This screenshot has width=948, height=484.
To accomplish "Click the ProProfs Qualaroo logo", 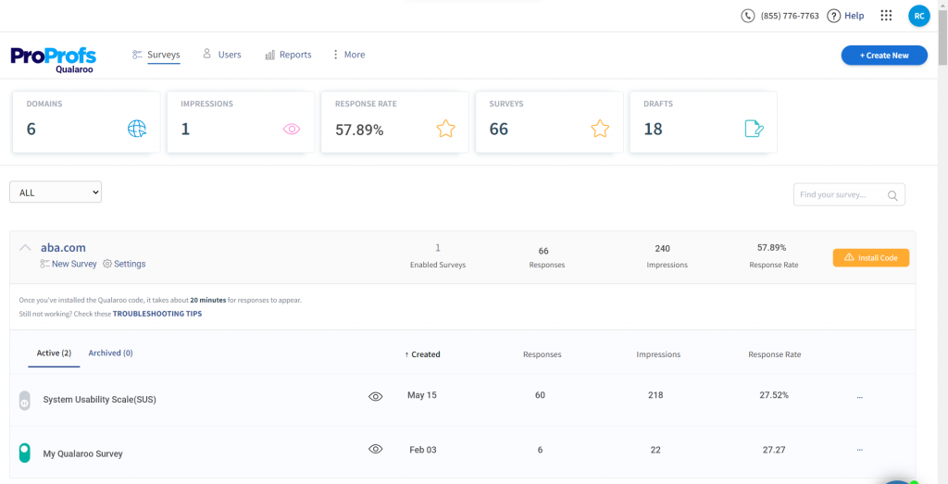I will click(53, 60).
